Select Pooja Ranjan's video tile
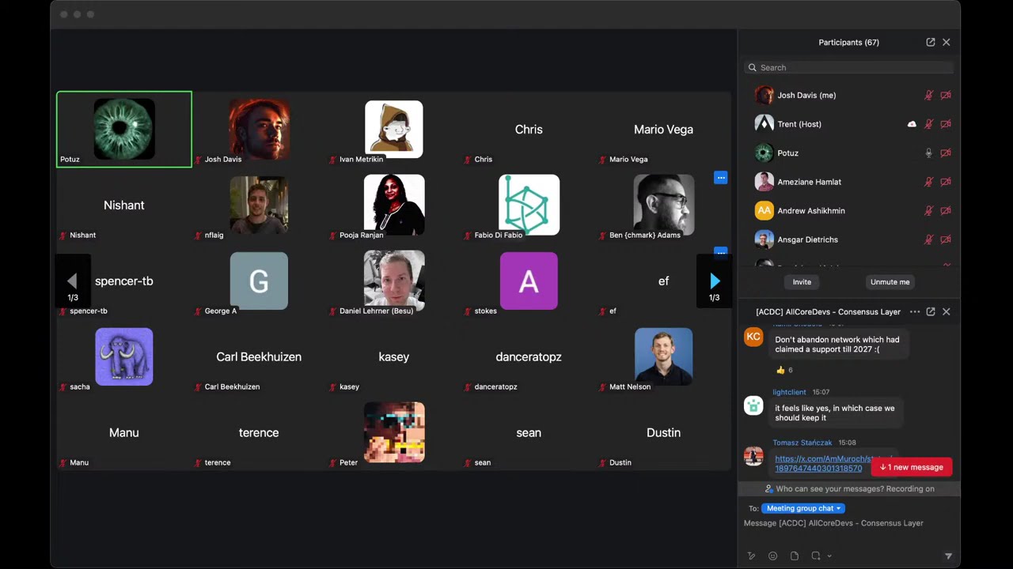The height and width of the screenshot is (569, 1013). pyautogui.click(x=394, y=205)
